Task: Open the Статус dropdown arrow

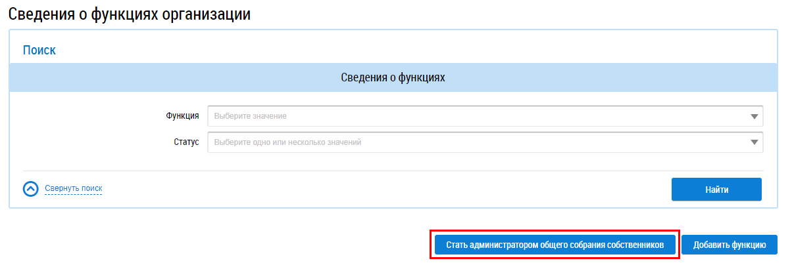Action: pos(754,142)
